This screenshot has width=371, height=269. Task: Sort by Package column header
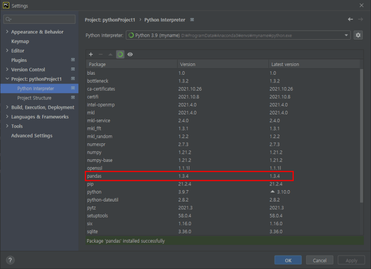click(x=131, y=64)
